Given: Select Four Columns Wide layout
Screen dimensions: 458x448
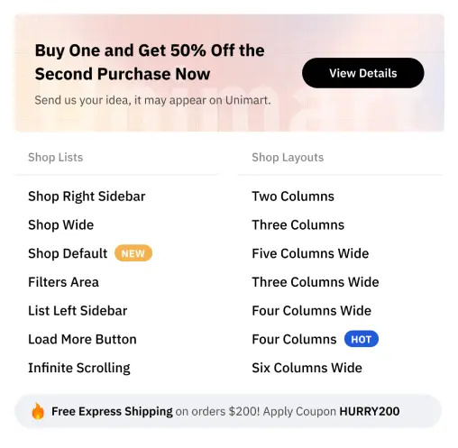Looking at the screenshot, I should (311, 310).
